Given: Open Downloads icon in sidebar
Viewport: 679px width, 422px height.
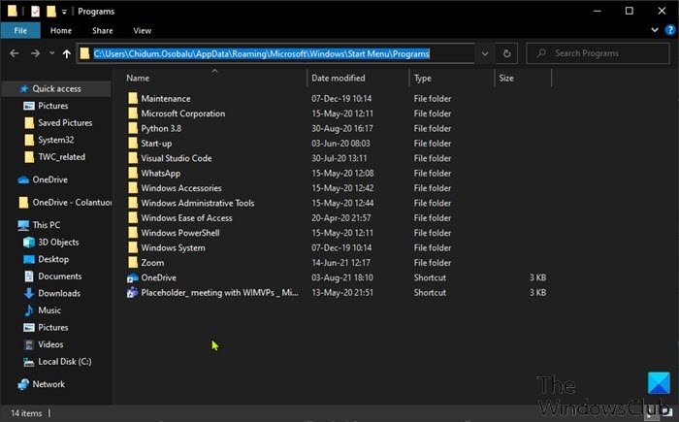Looking at the screenshot, I should click(29, 293).
